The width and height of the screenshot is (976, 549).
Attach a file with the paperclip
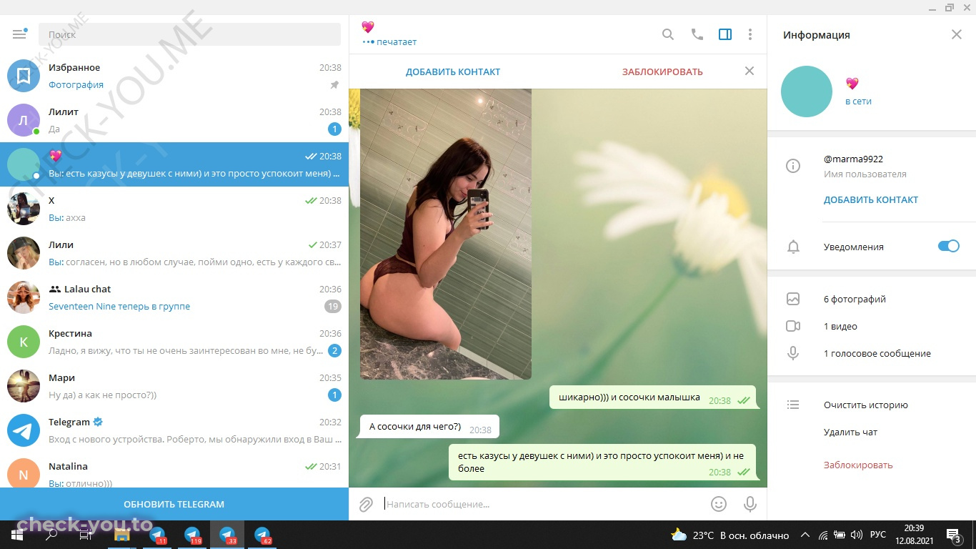point(366,504)
